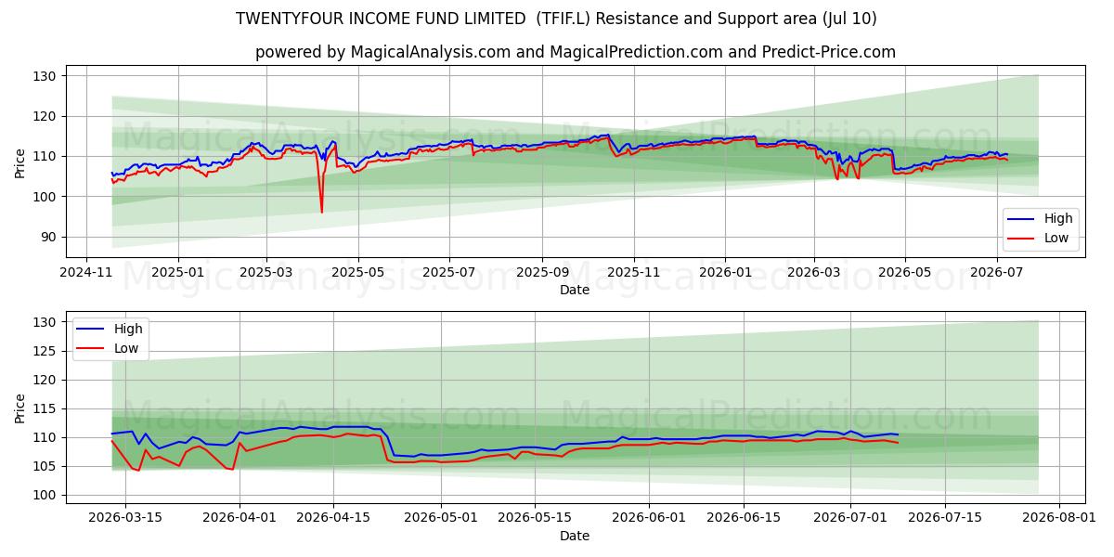1114x557 pixels.
Task: Click the top chart x-axis label '2025-11'
Action: [634, 273]
